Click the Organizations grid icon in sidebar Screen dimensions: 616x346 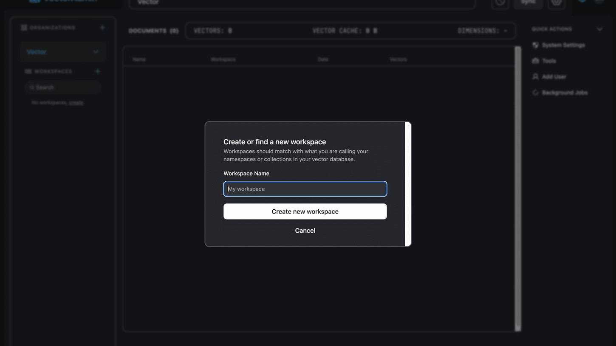[24, 28]
